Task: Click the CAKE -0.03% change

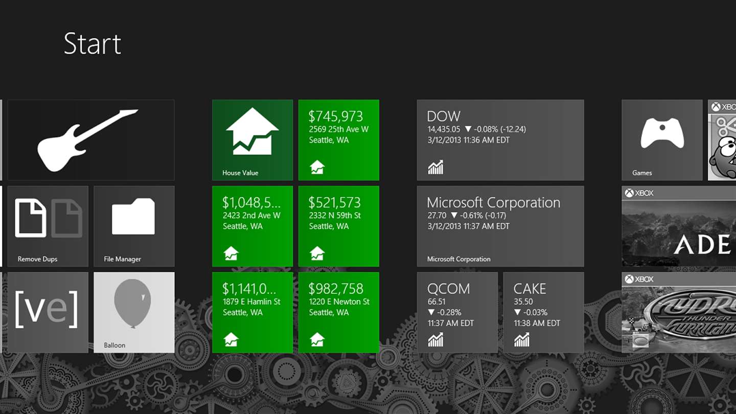Action: [531, 313]
